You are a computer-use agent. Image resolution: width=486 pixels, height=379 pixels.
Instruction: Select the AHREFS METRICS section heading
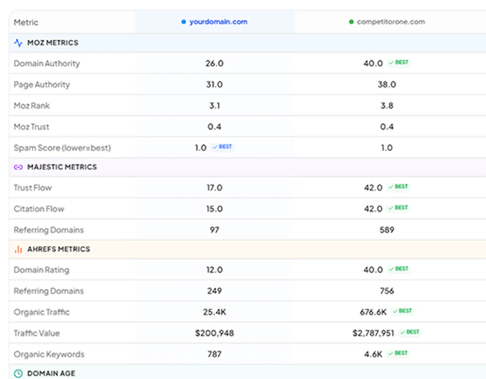(59, 249)
